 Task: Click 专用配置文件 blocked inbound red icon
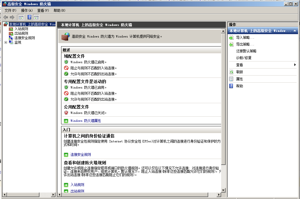(66, 94)
